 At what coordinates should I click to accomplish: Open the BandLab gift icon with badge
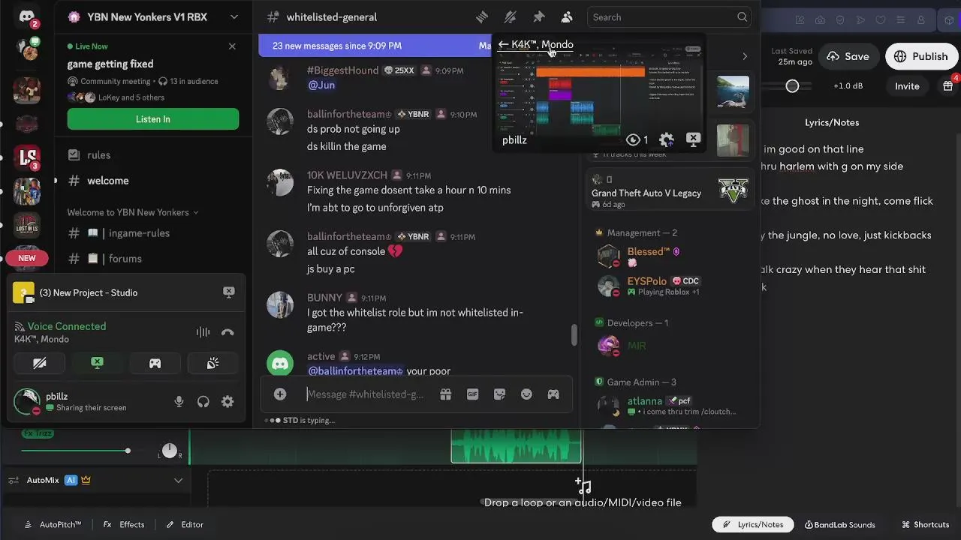click(948, 85)
